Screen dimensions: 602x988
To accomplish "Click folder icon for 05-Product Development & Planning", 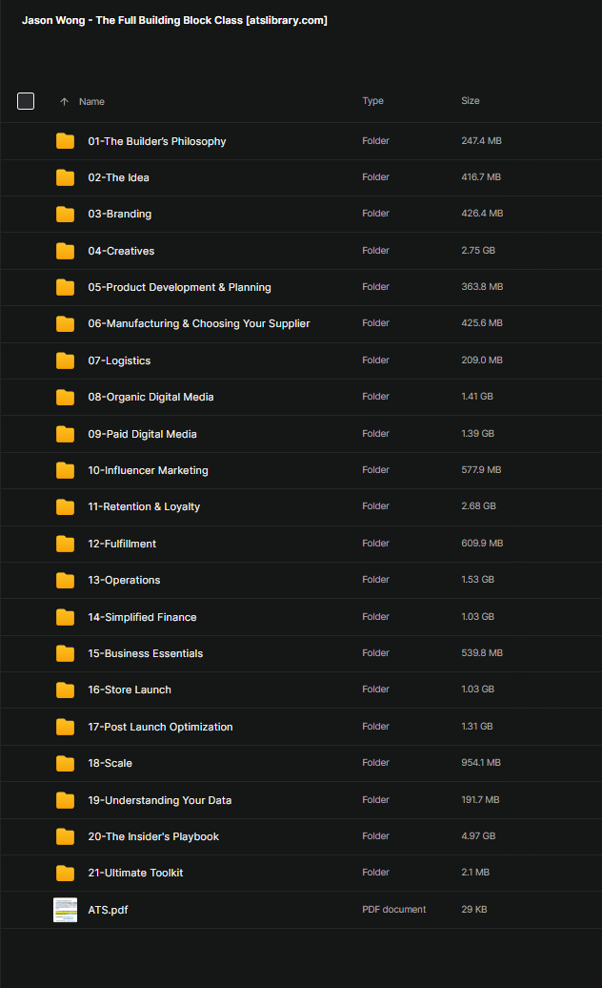I will click(x=66, y=287).
